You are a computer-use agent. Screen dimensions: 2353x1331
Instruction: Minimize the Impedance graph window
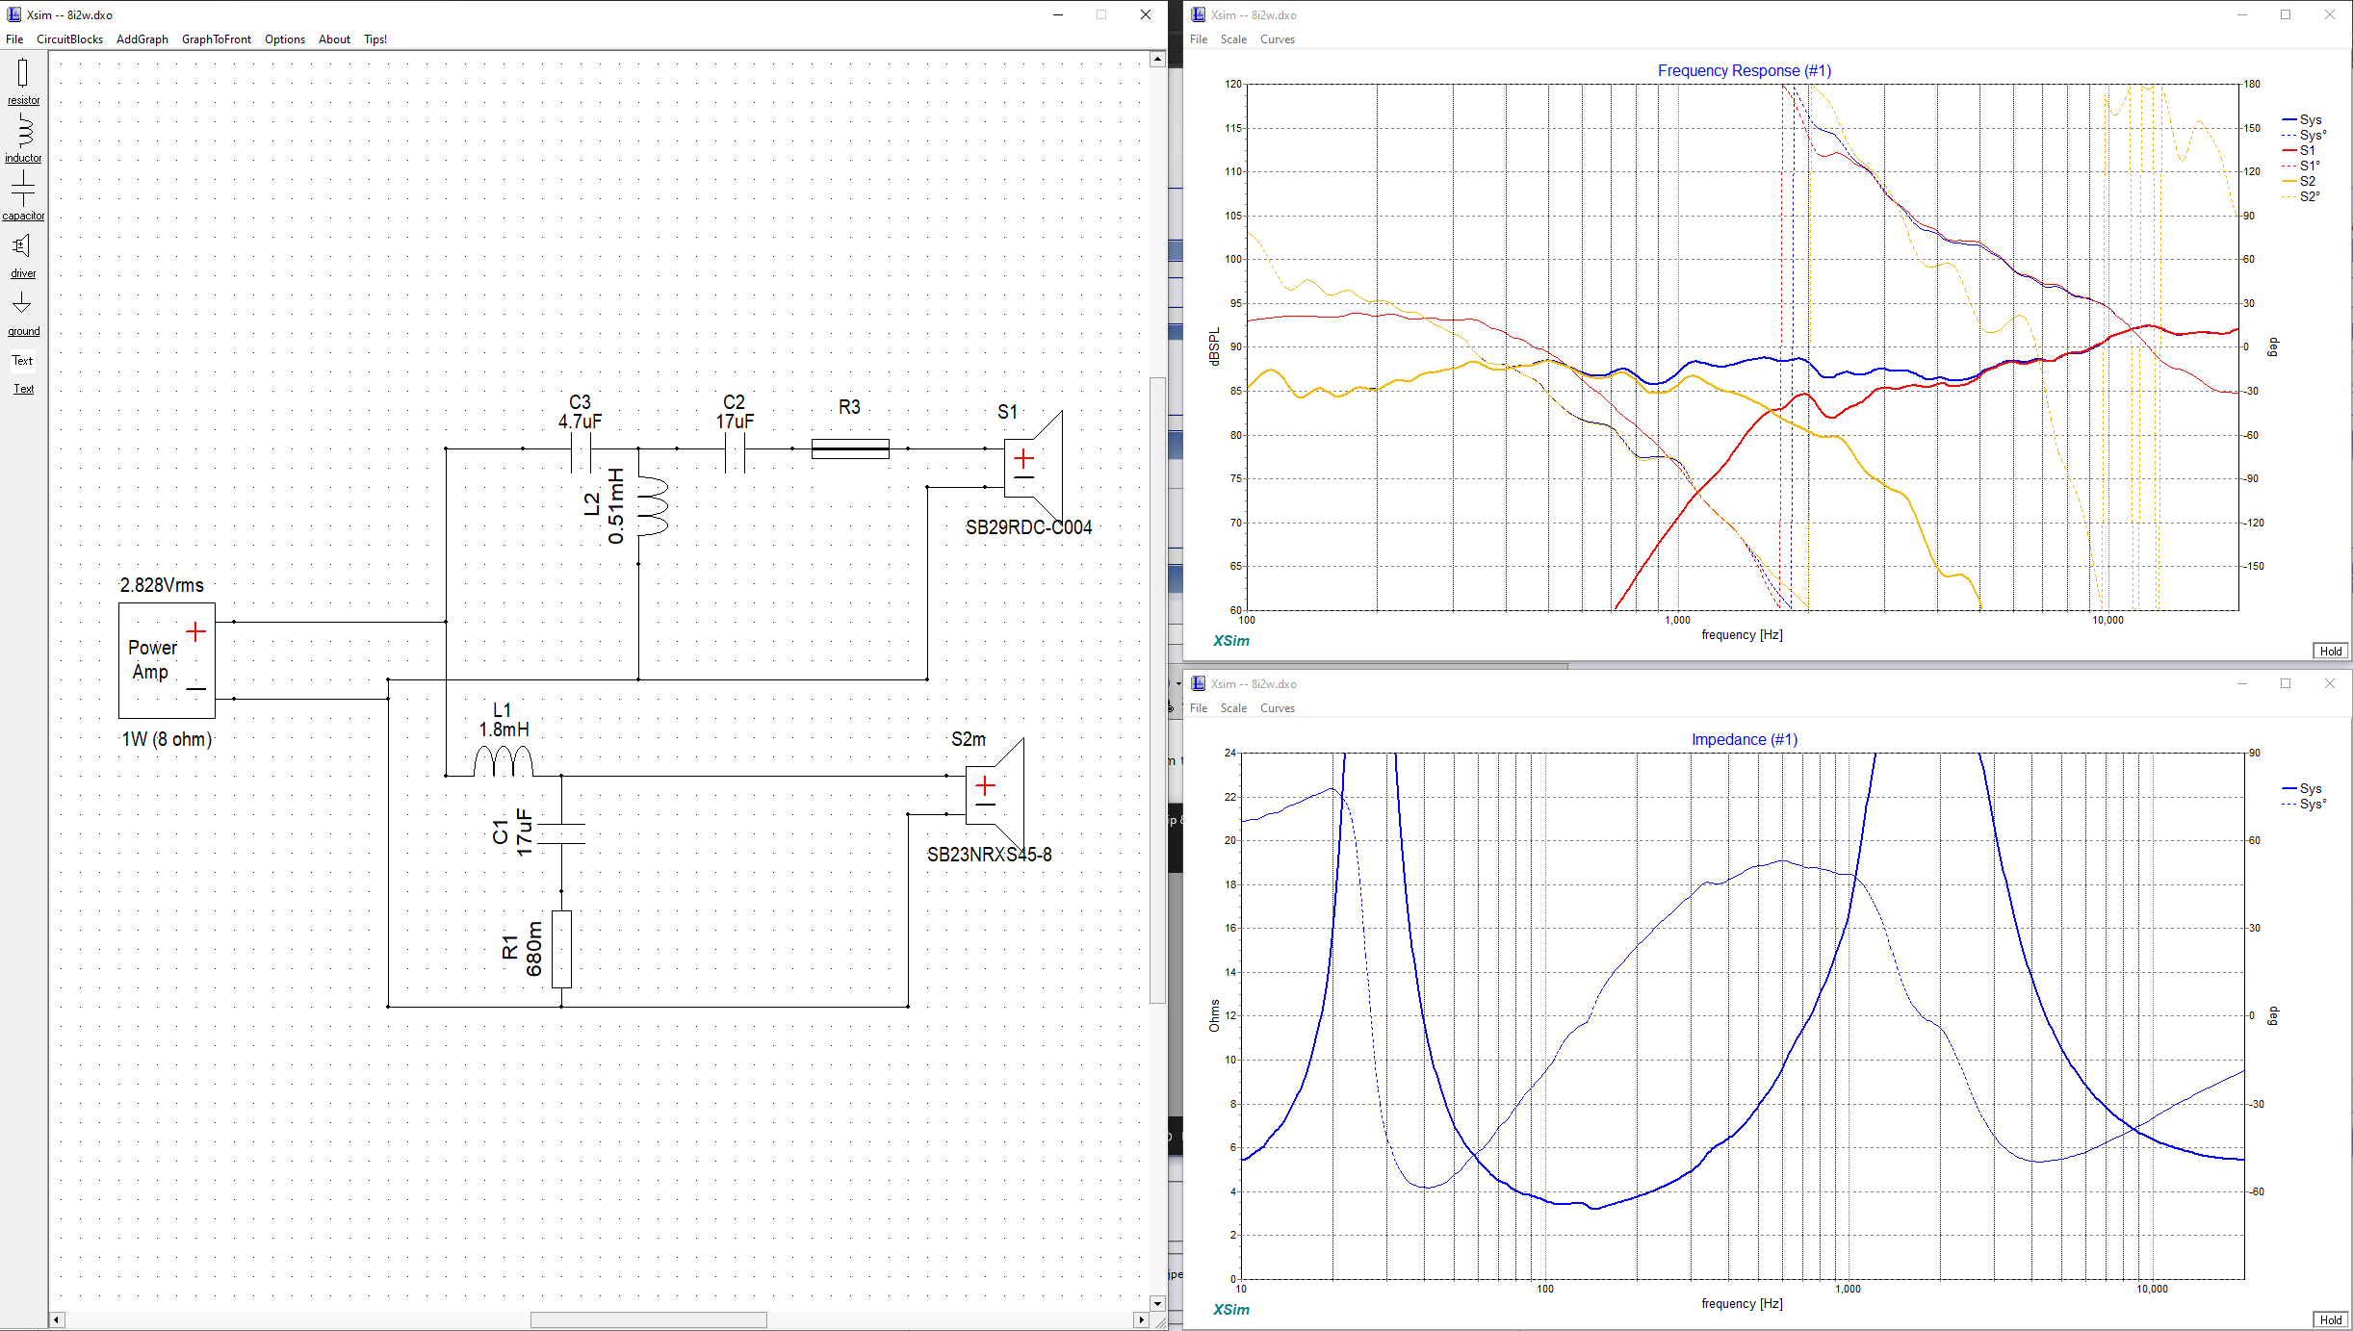tap(2242, 683)
